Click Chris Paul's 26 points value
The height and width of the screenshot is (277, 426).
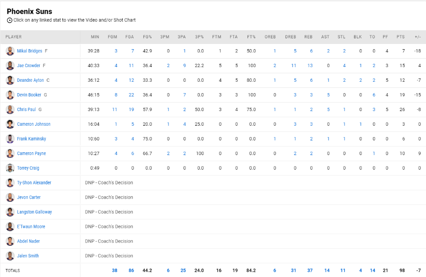click(x=402, y=110)
